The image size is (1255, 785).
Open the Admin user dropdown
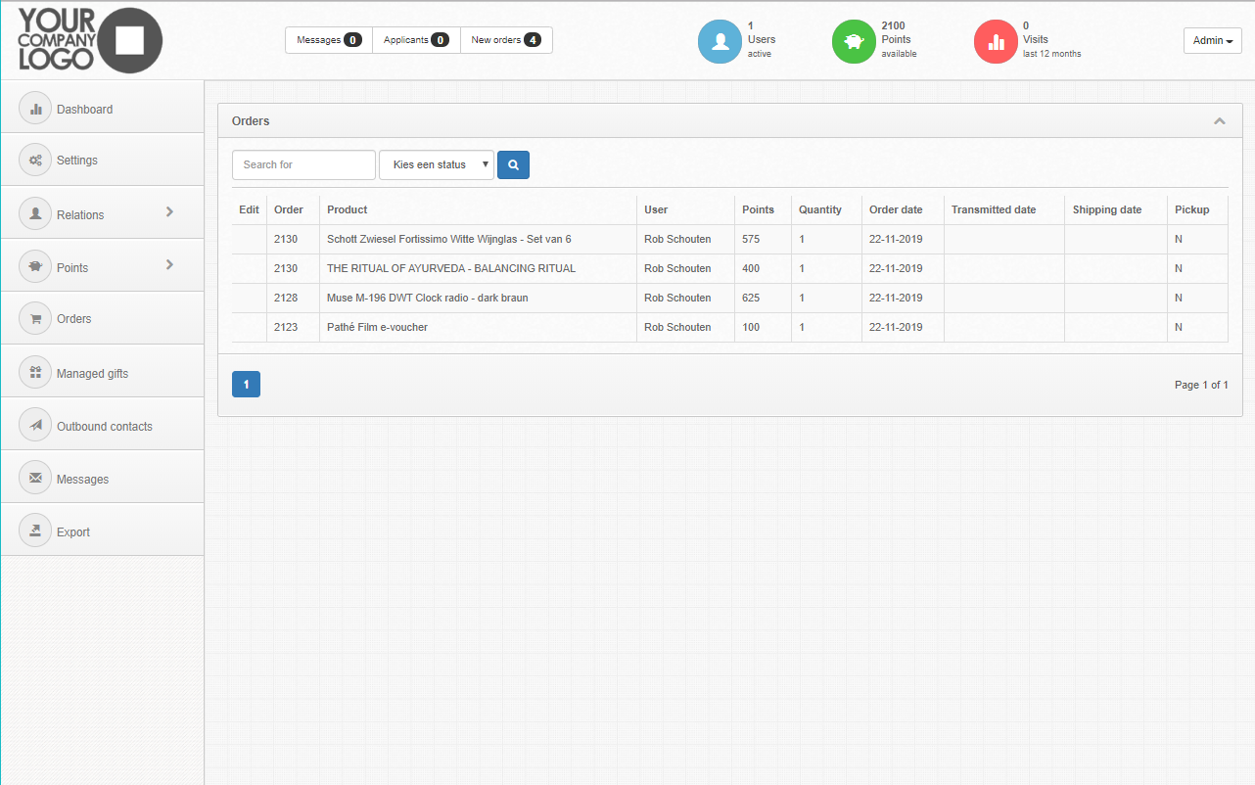1212,40
